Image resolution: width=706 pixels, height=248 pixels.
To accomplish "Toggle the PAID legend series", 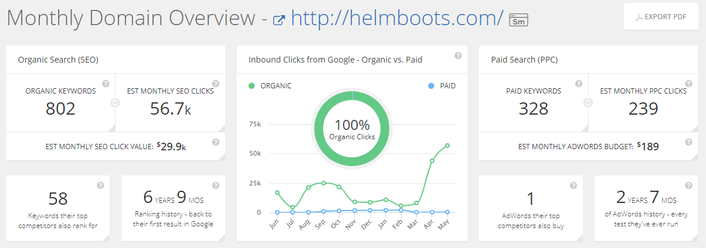I will [x=442, y=85].
